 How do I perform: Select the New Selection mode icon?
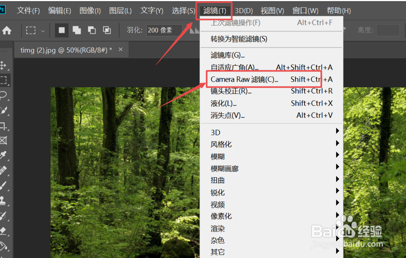coord(62,30)
